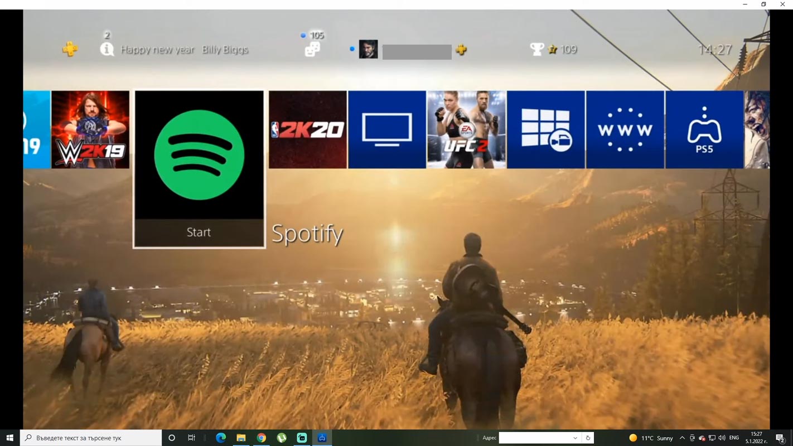Click the Address toolbar refresh button

tap(588, 438)
